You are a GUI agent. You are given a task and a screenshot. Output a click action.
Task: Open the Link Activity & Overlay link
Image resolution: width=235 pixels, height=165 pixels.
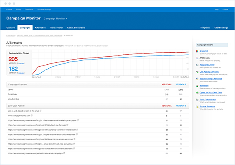[209, 72]
